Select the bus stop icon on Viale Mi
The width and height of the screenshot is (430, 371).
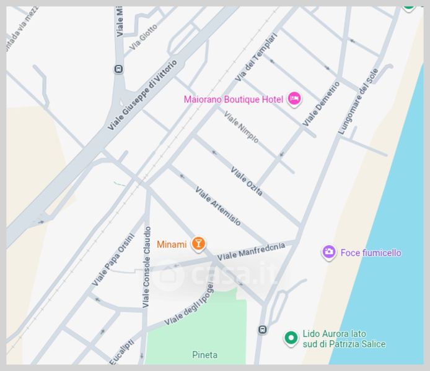coord(118,69)
